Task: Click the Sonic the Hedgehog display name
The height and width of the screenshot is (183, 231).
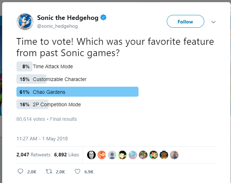Action: pos(67,18)
